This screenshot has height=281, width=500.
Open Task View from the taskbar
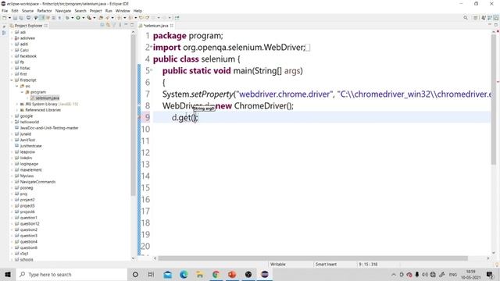(x=151, y=274)
